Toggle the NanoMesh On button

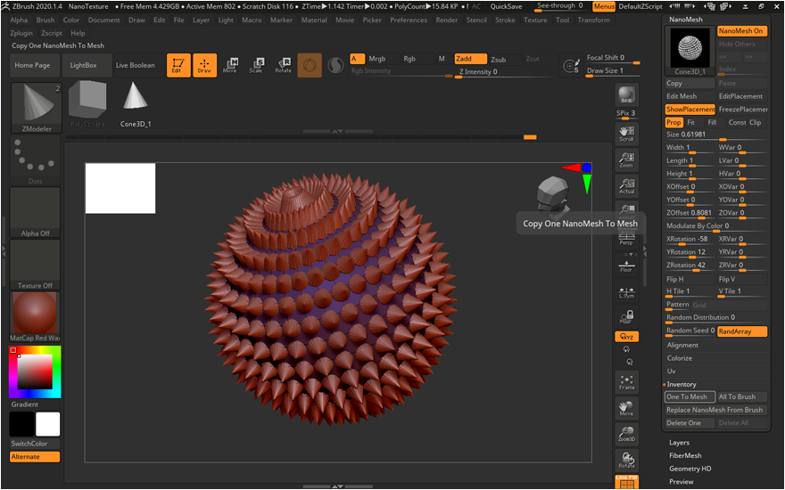pos(741,31)
